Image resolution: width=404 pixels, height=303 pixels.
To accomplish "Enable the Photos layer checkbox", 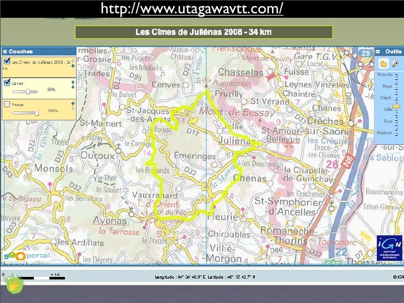I will click(x=7, y=104).
